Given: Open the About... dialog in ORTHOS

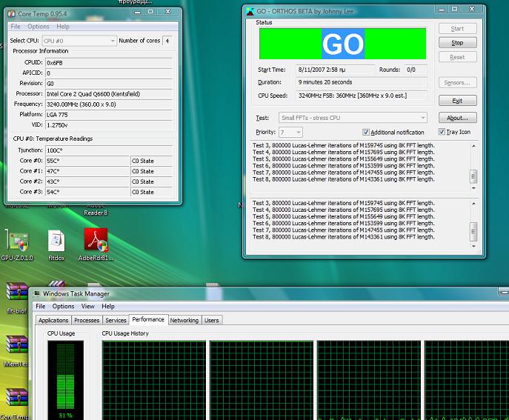Looking at the screenshot, I should (x=457, y=118).
